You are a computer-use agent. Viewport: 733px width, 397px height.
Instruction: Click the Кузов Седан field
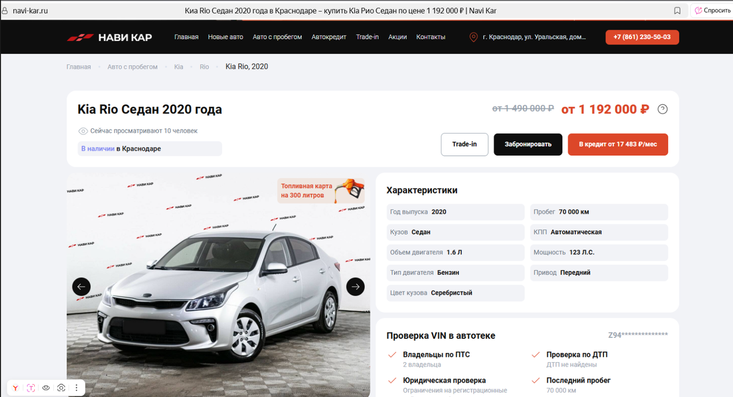pos(456,232)
